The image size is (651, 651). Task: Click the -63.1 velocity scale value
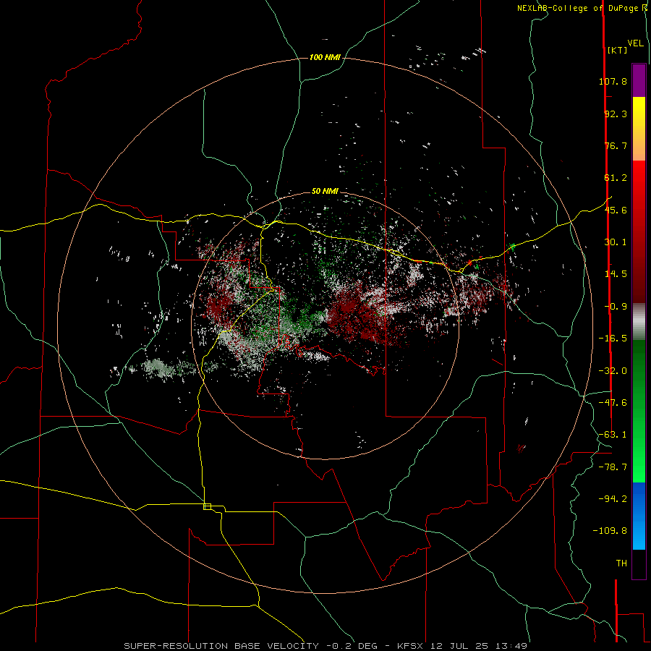[613, 435]
